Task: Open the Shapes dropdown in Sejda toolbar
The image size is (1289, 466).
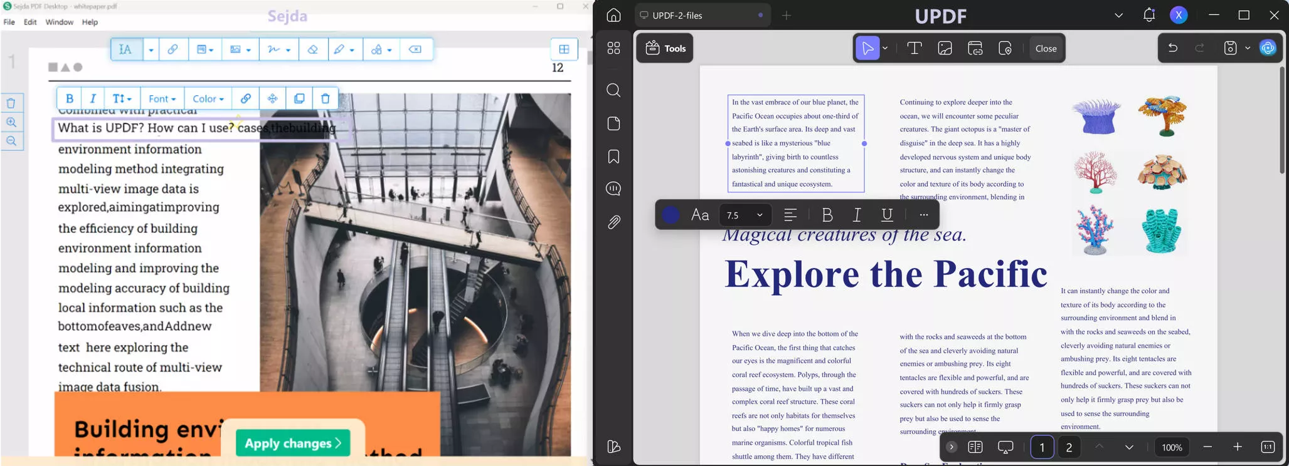Action: 381,49
